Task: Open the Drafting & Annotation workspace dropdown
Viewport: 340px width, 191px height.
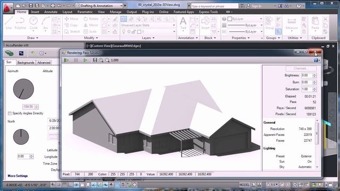Action: tap(100, 6)
